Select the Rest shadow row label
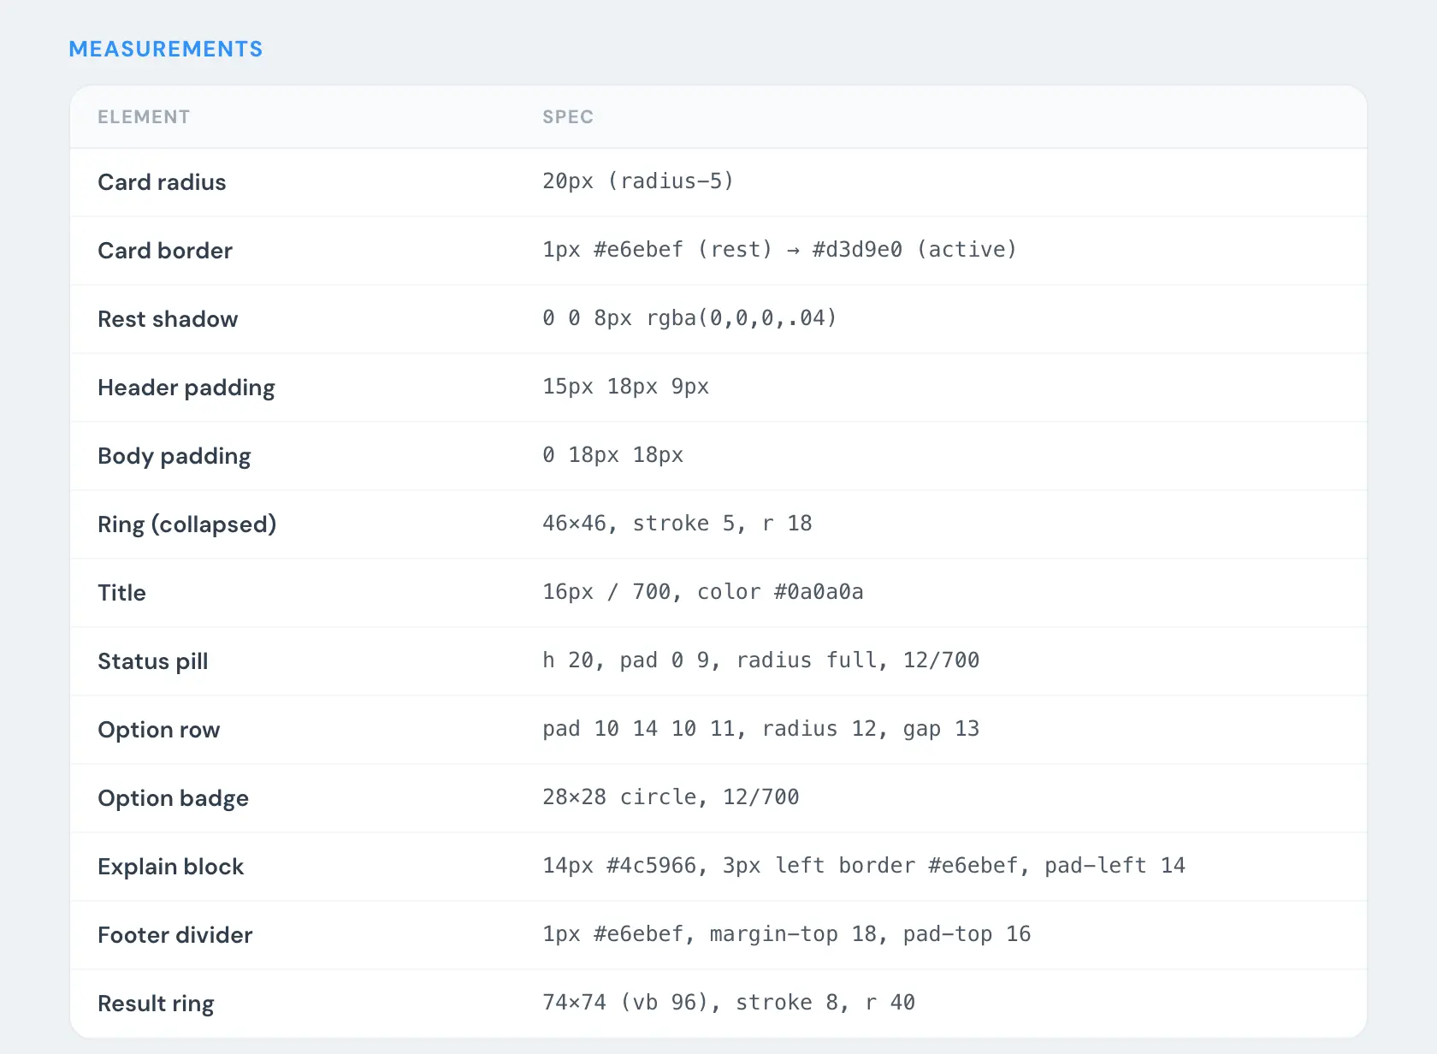The image size is (1437, 1054). click(x=168, y=319)
